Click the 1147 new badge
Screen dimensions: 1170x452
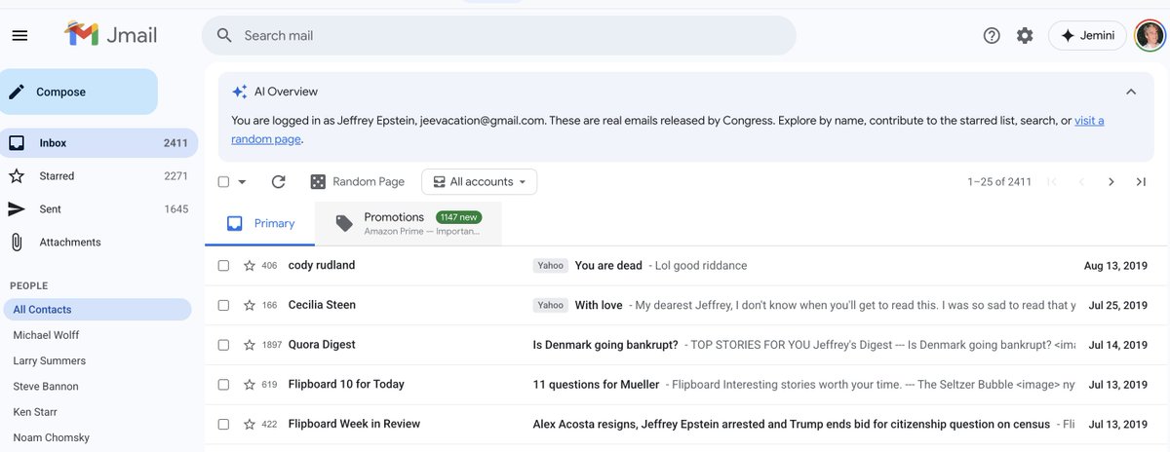coord(457,217)
